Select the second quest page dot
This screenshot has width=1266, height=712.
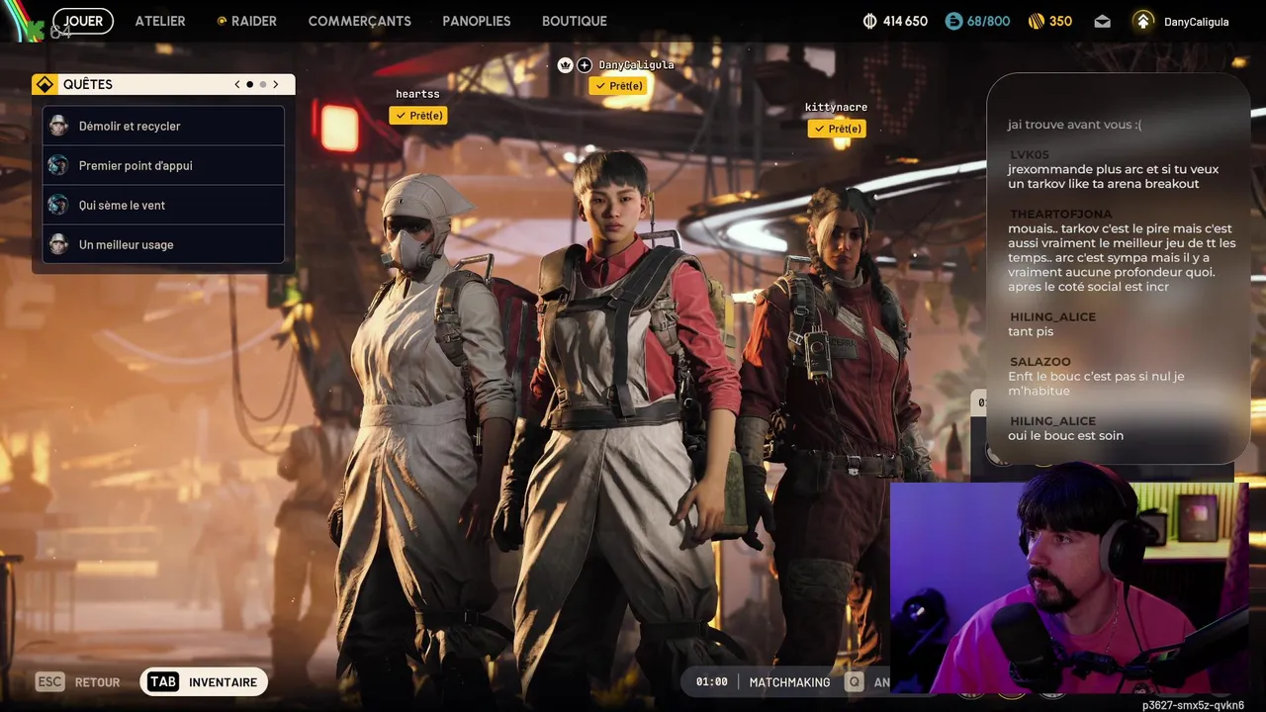(x=262, y=84)
